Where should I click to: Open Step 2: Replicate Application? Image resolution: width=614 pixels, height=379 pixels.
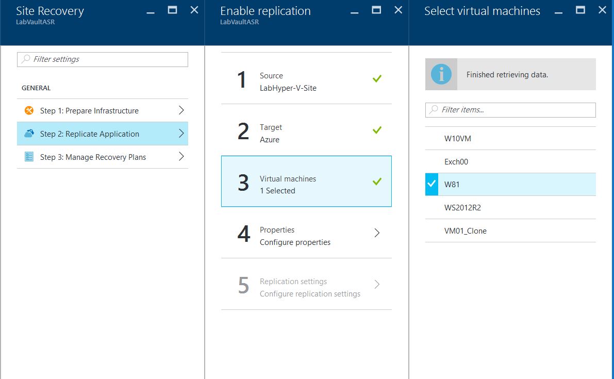[90, 134]
